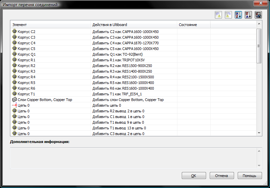Select 'Добавить R2 вывод 2 в цепь 0'
The height and width of the screenshot is (188, 270).
(x=118, y=111)
